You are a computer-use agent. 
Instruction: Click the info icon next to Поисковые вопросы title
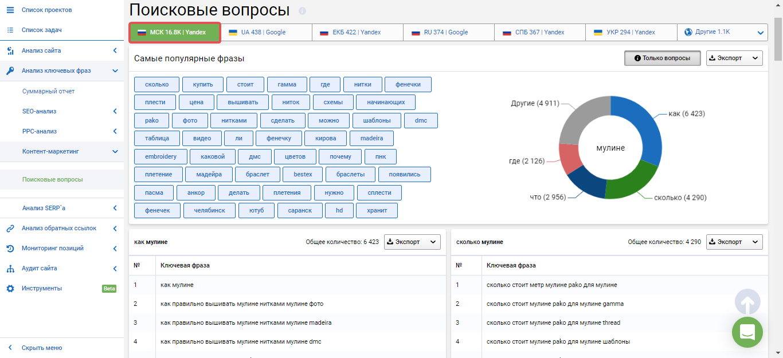coord(303,11)
